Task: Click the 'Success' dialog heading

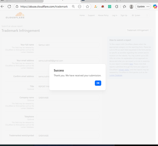Action: pyautogui.click(x=59, y=70)
